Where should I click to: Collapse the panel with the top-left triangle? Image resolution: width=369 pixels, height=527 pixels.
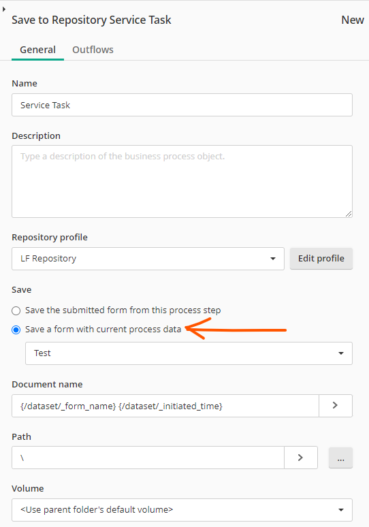[3, 10]
